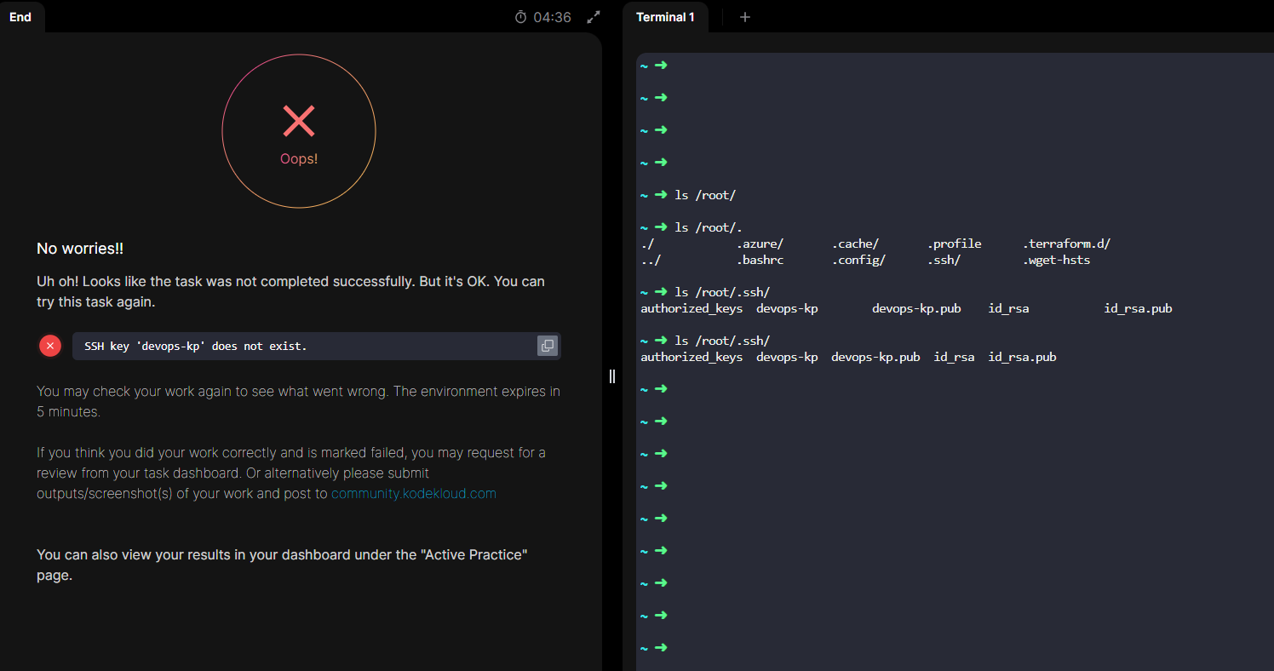Image resolution: width=1274 pixels, height=671 pixels.
Task: Click the .wget-hsts file in terminal output
Action: pyautogui.click(x=1056, y=260)
